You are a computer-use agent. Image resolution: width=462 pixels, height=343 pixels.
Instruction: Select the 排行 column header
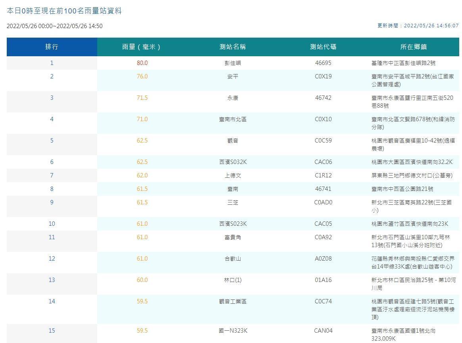[52, 47]
